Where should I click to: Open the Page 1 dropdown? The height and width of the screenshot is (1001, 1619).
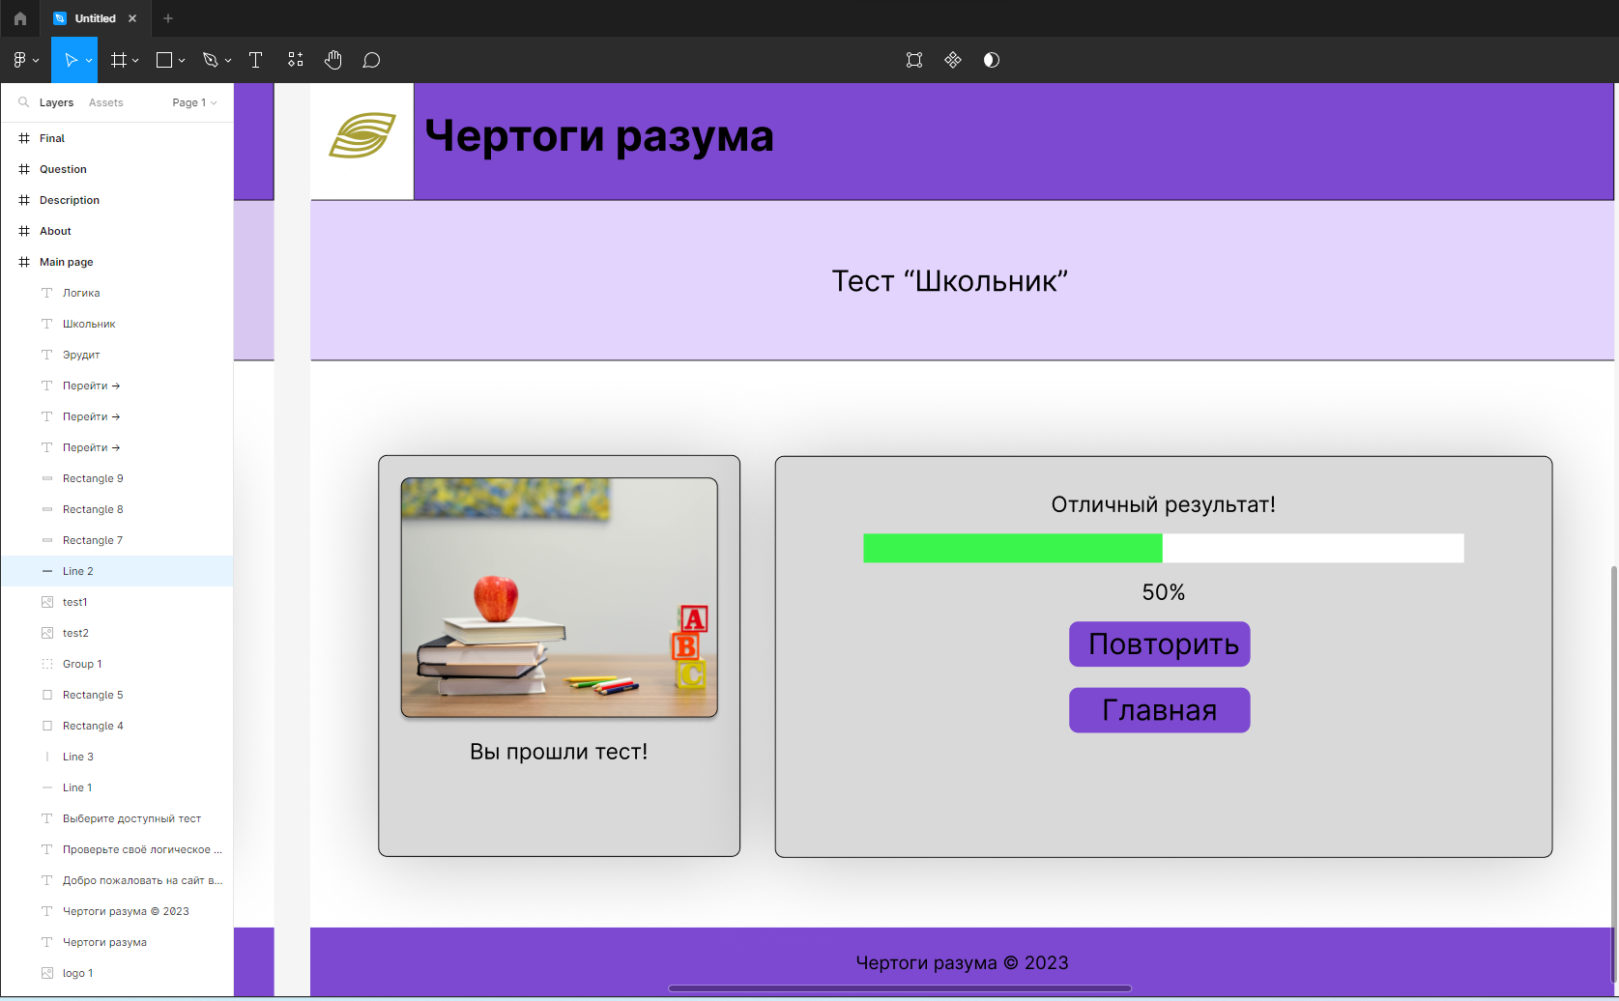tap(194, 102)
